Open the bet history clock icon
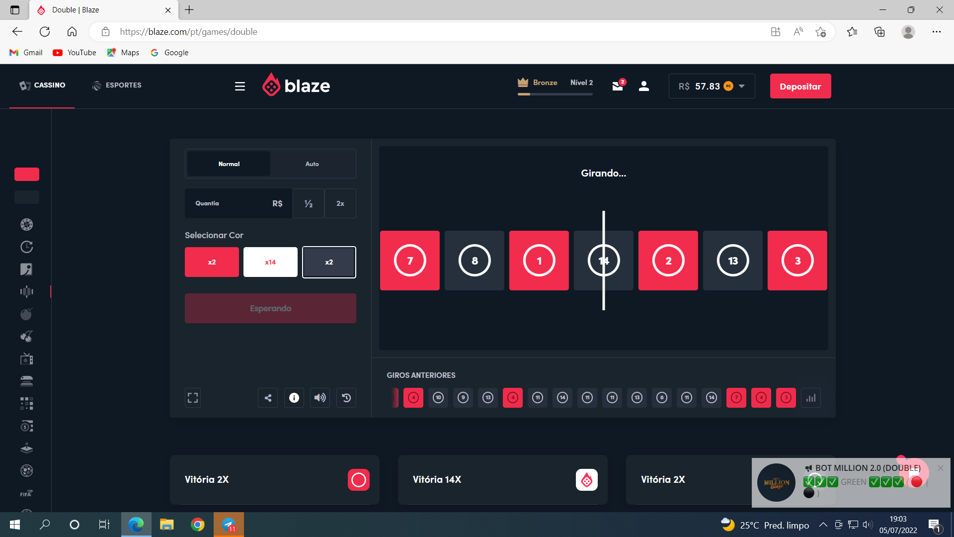 click(x=346, y=398)
